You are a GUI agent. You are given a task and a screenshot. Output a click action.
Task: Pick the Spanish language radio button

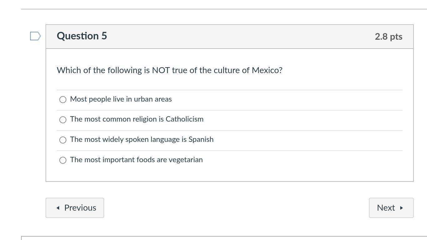pos(63,140)
